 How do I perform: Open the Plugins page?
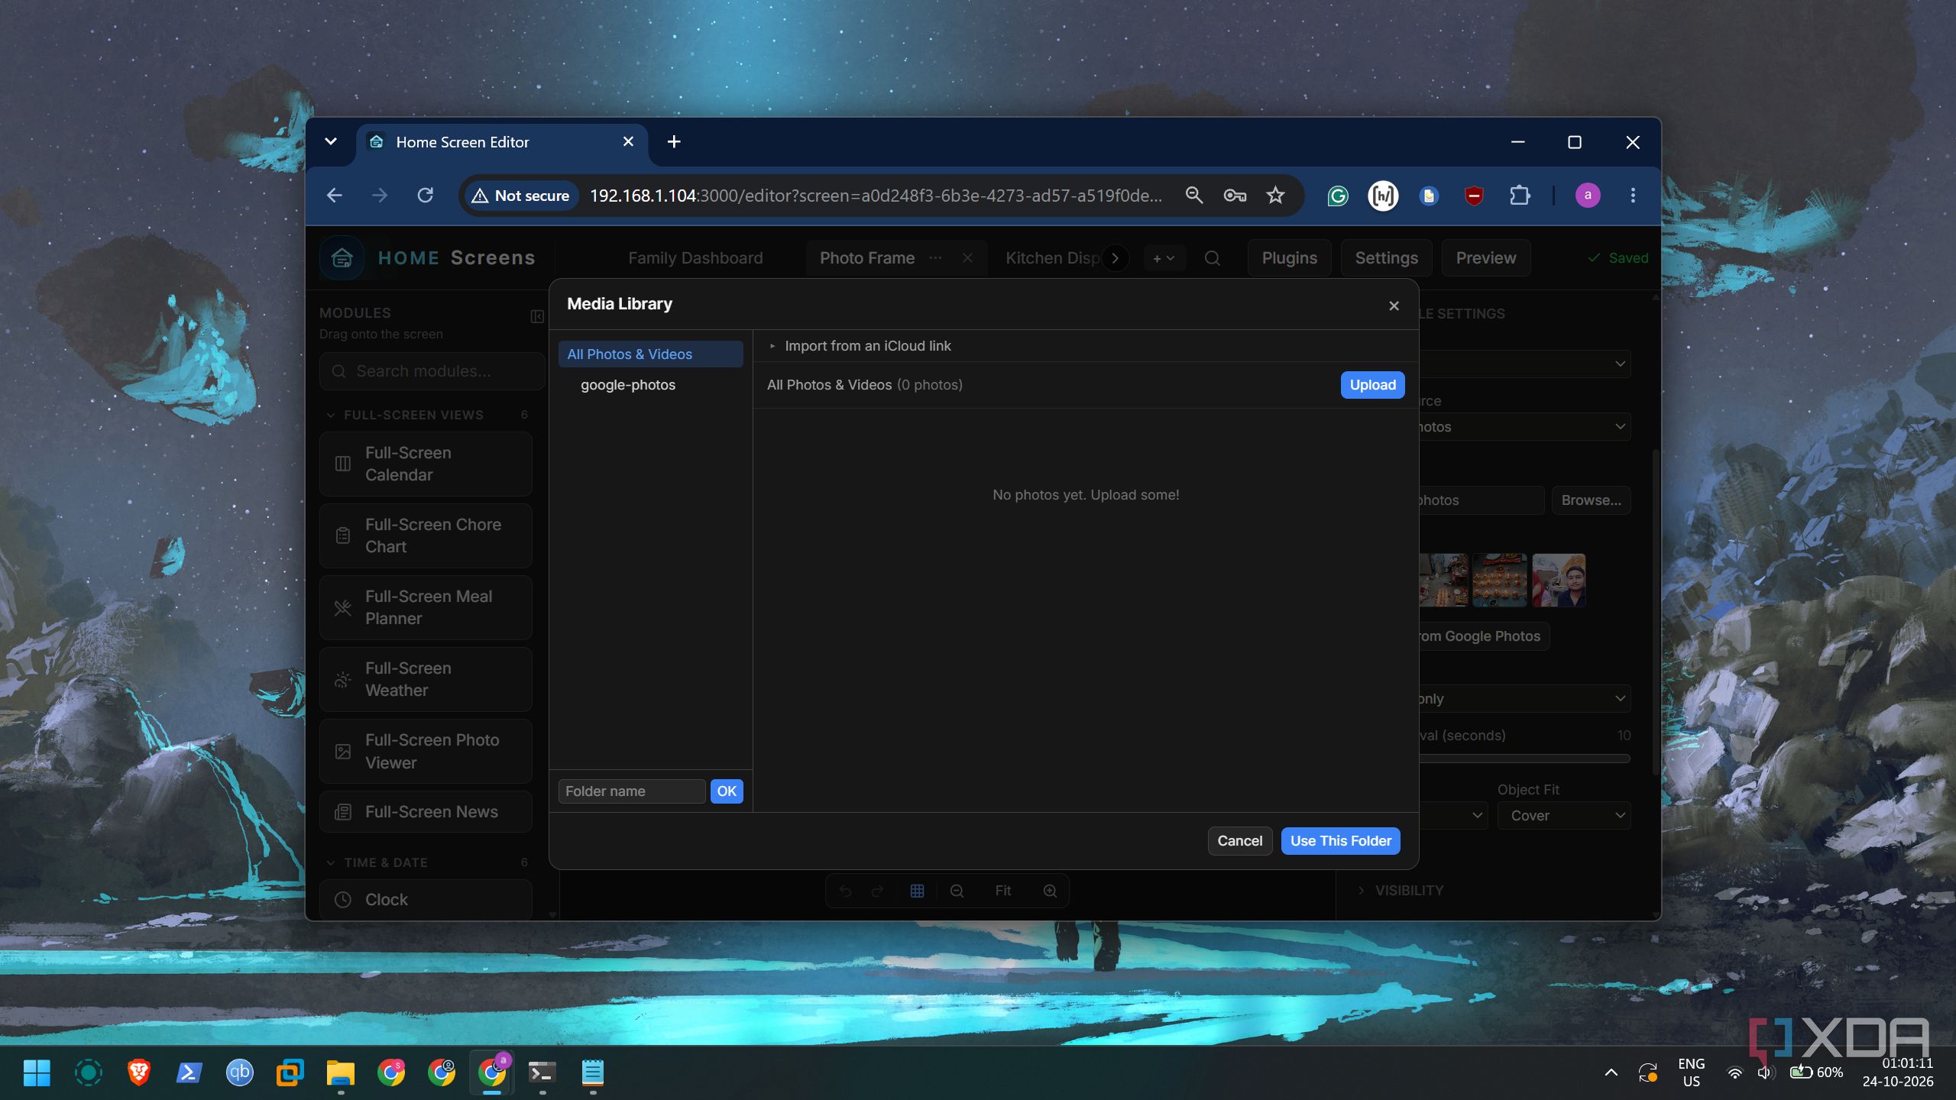point(1289,258)
